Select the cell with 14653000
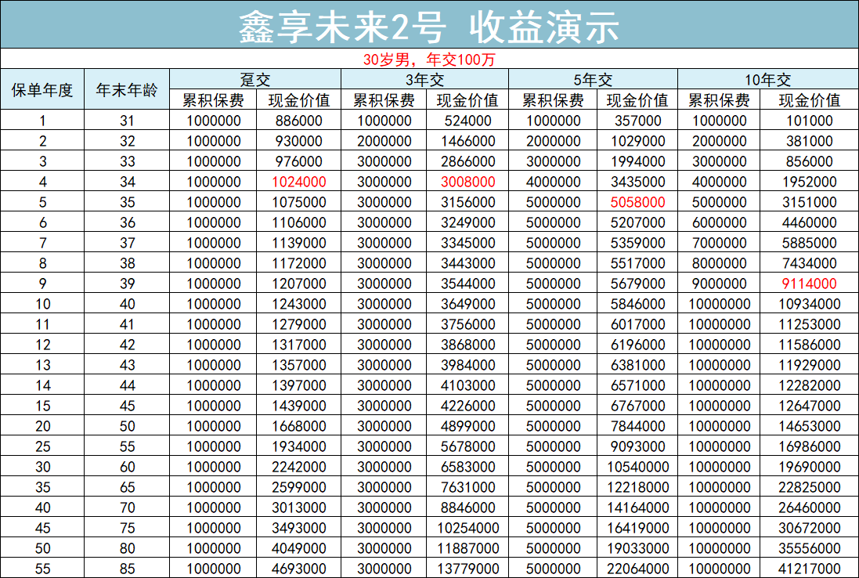The width and height of the screenshot is (859, 578). 809,426
